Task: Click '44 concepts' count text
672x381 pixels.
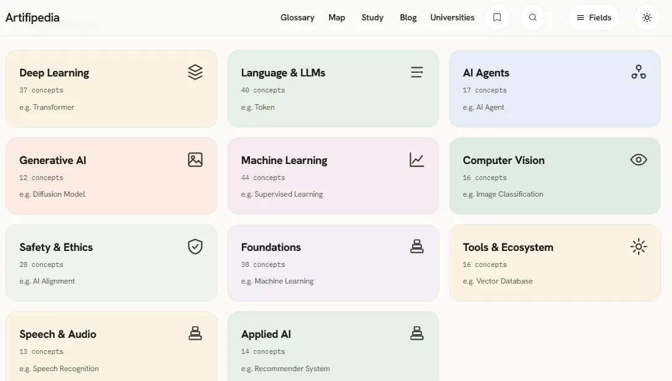Action: click(x=263, y=178)
